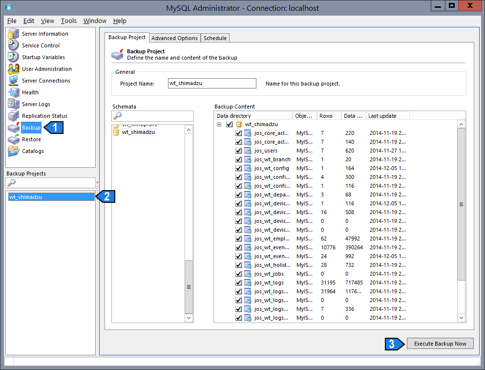Click the Data ... column header
Screen dimensions: 485x370
click(354, 116)
